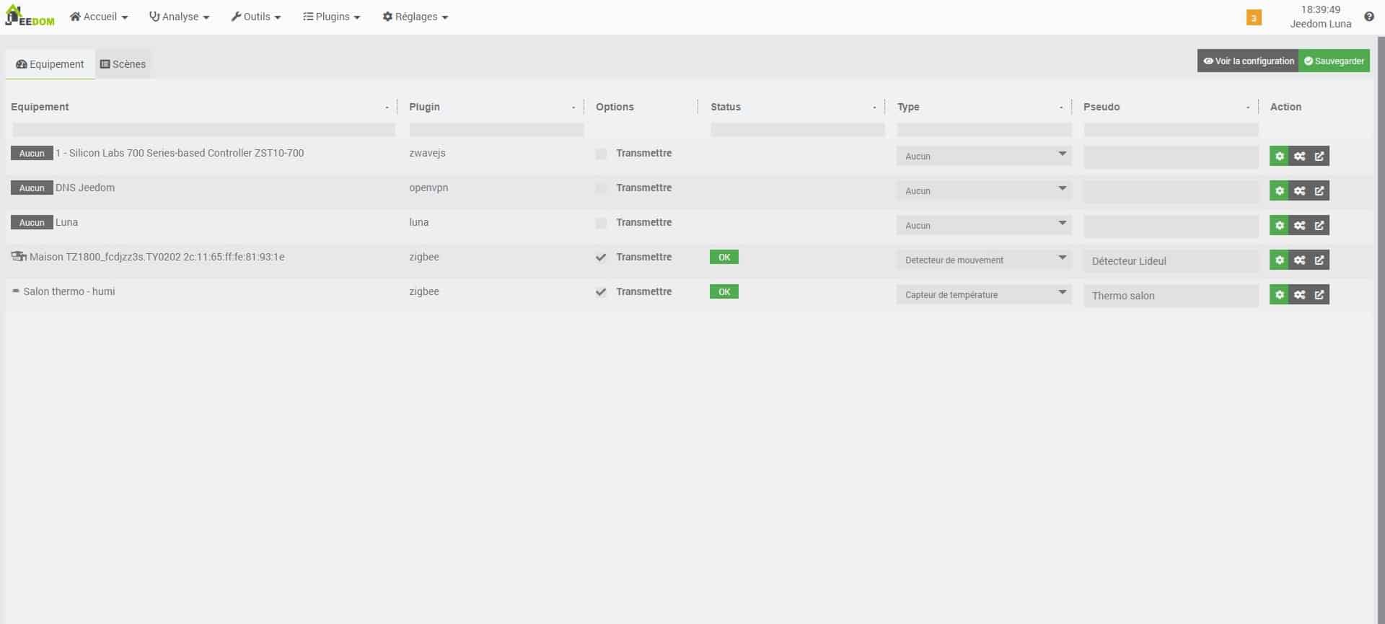Open Type dropdown for DNS Jeedom
Image resolution: width=1385 pixels, height=624 pixels.
click(x=984, y=190)
